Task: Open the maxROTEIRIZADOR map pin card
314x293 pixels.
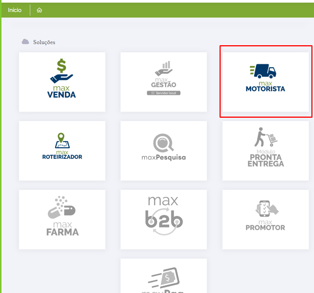Action: pyautogui.click(x=62, y=151)
